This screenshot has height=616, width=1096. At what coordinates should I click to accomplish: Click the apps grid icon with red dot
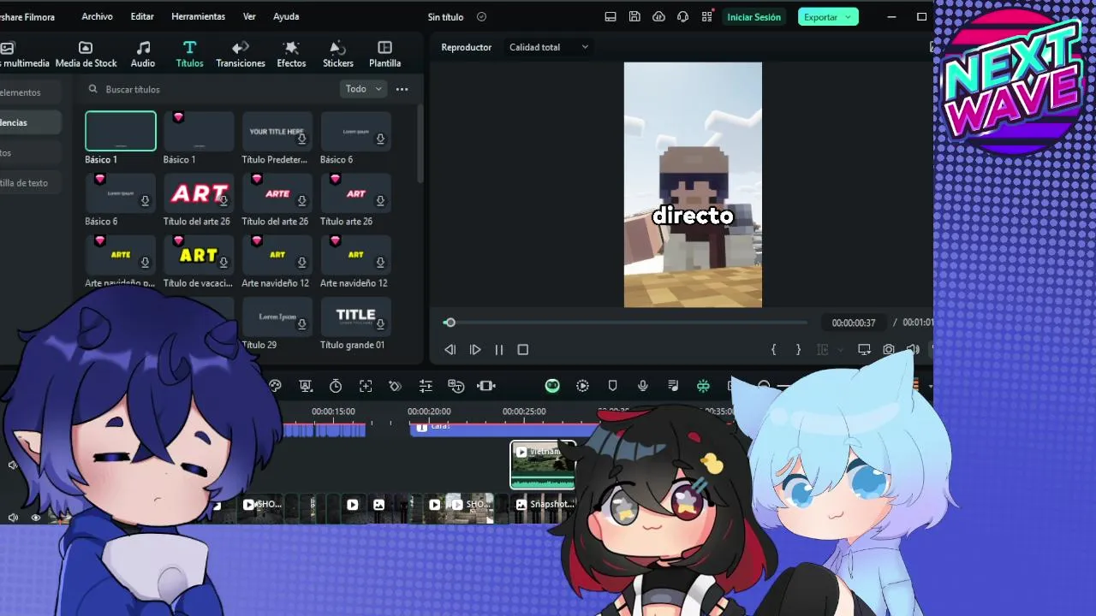tap(707, 16)
